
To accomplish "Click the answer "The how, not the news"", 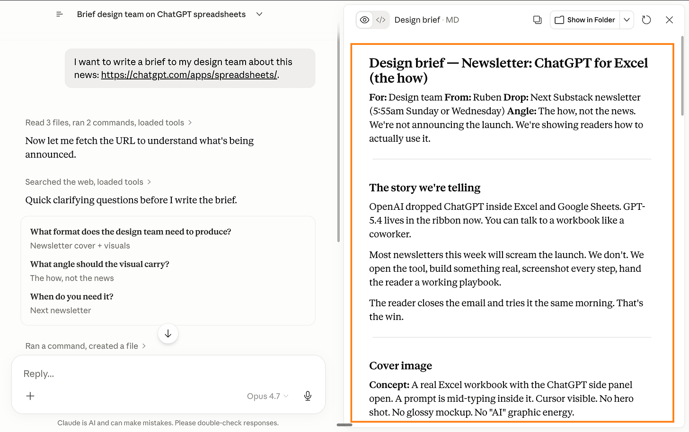I will (72, 278).
